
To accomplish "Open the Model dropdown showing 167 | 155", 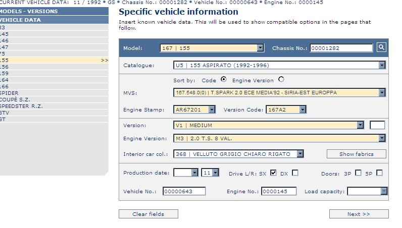I will [x=260, y=48].
